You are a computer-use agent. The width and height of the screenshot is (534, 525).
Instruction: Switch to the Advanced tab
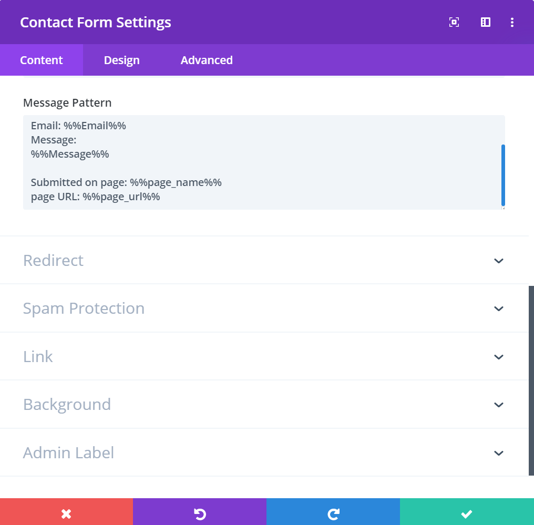click(207, 60)
